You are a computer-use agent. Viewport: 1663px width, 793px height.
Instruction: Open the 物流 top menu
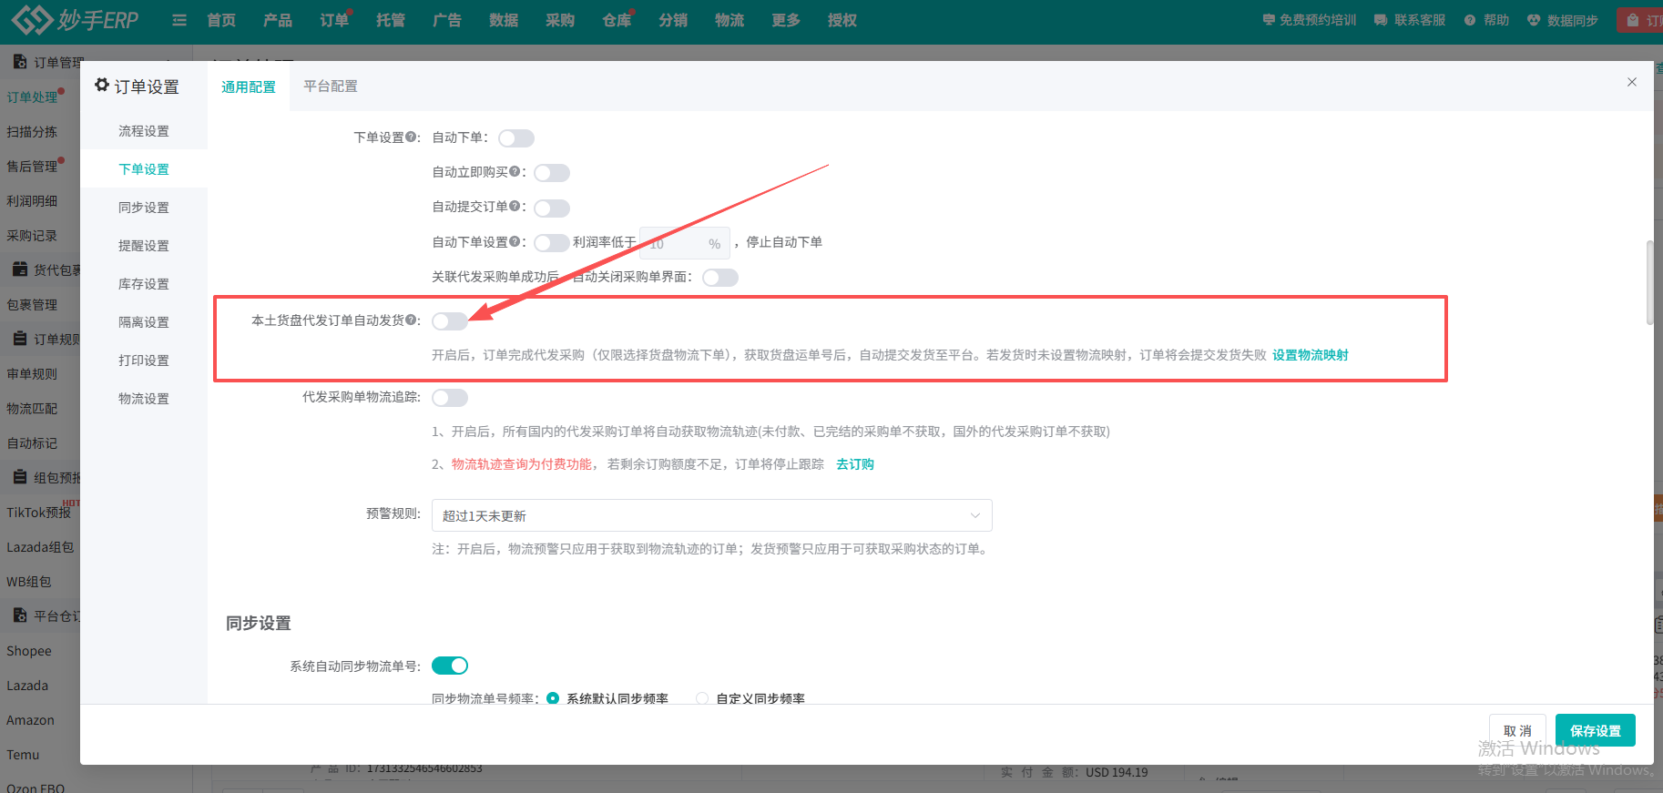point(729,20)
